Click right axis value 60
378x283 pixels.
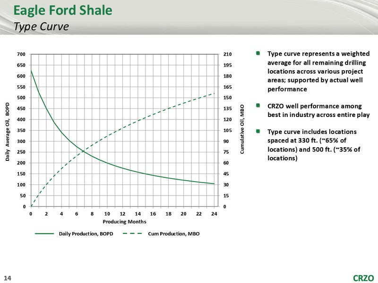pos(226,163)
